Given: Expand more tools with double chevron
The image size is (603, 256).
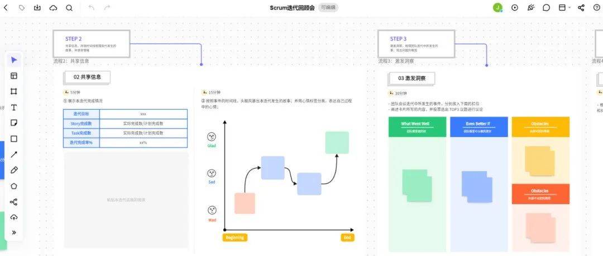Looking at the screenshot, I should click(14, 232).
